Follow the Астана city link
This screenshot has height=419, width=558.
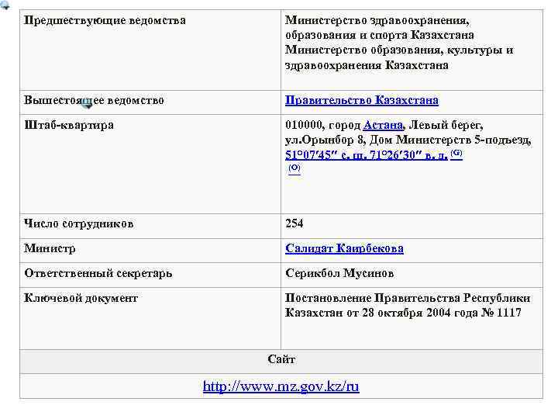click(x=383, y=125)
